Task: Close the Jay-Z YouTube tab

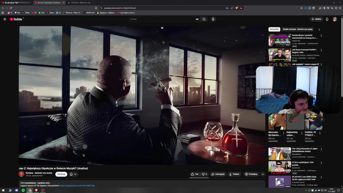Action: click(64, 3)
